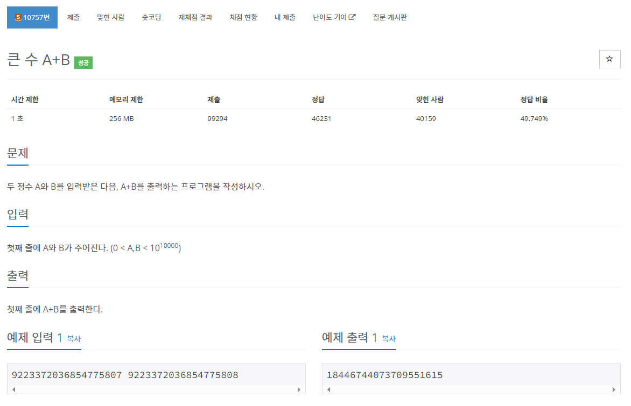Click the 1 초 time limit value
Screen dimensions: 631x406
click(17, 119)
